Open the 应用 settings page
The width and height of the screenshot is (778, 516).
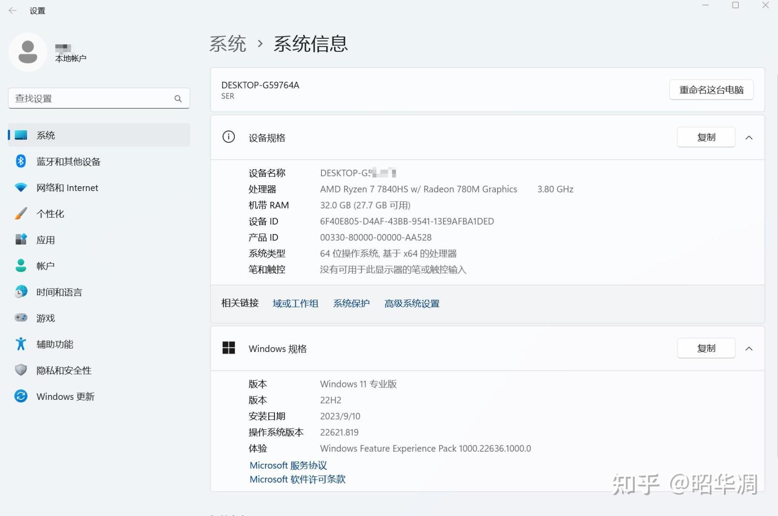tap(99, 240)
